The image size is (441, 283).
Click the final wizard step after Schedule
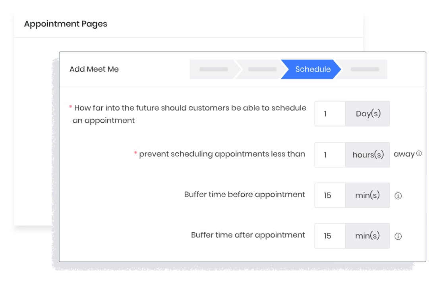click(364, 69)
